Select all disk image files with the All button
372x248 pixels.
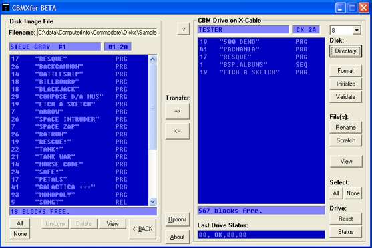(20, 223)
